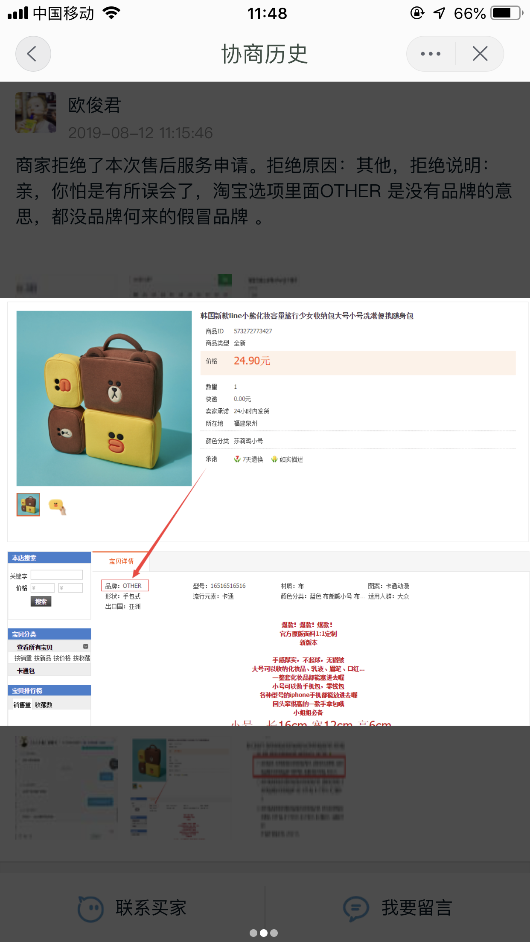Tap the large LINE bear bags product image
The width and height of the screenshot is (530, 942).
(x=104, y=398)
